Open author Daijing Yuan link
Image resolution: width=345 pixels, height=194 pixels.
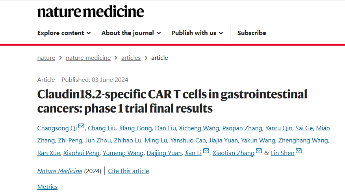point(164,153)
